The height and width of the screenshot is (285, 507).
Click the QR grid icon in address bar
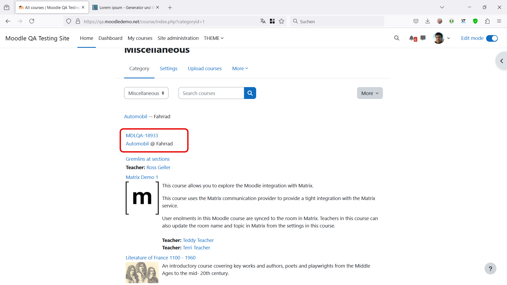point(272,21)
